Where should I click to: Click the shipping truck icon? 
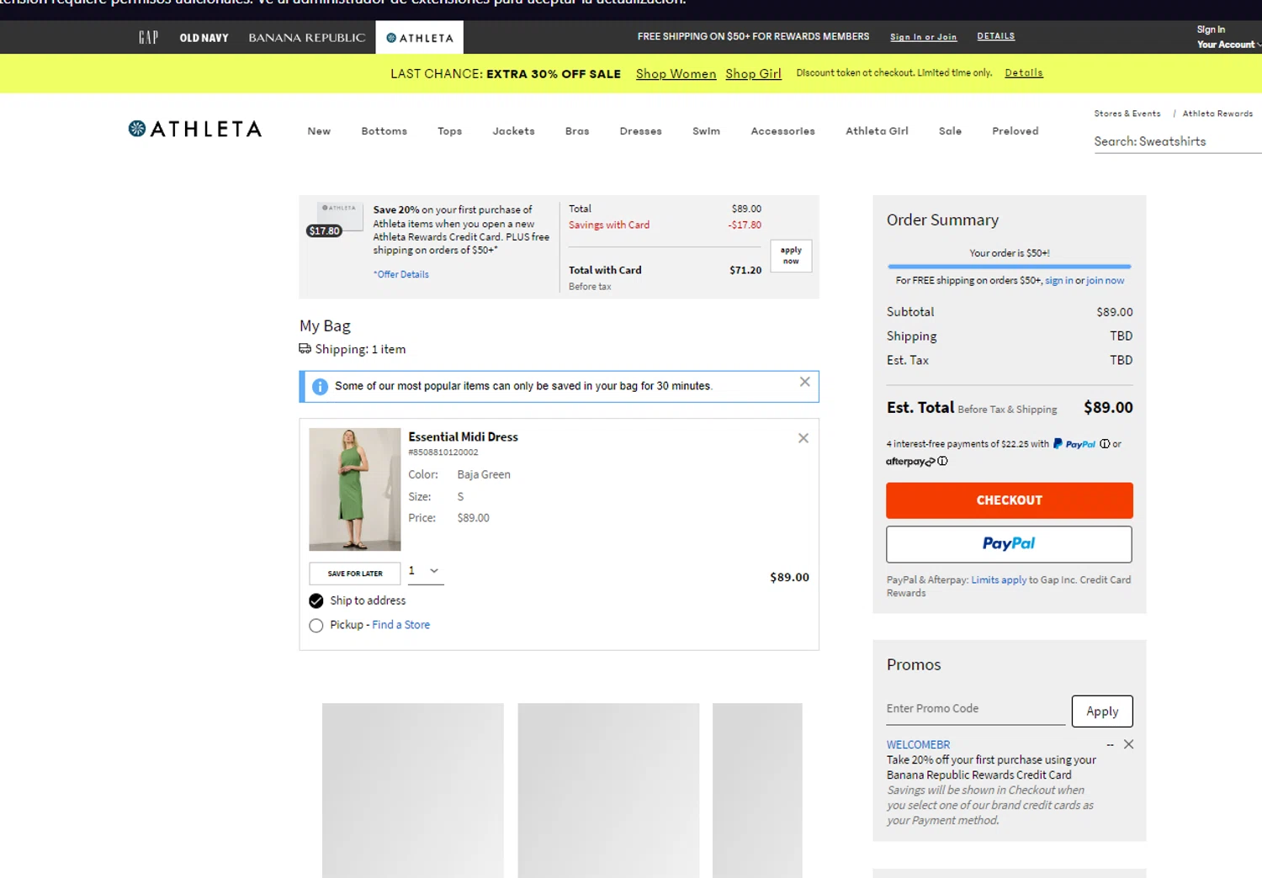[305, 349]
